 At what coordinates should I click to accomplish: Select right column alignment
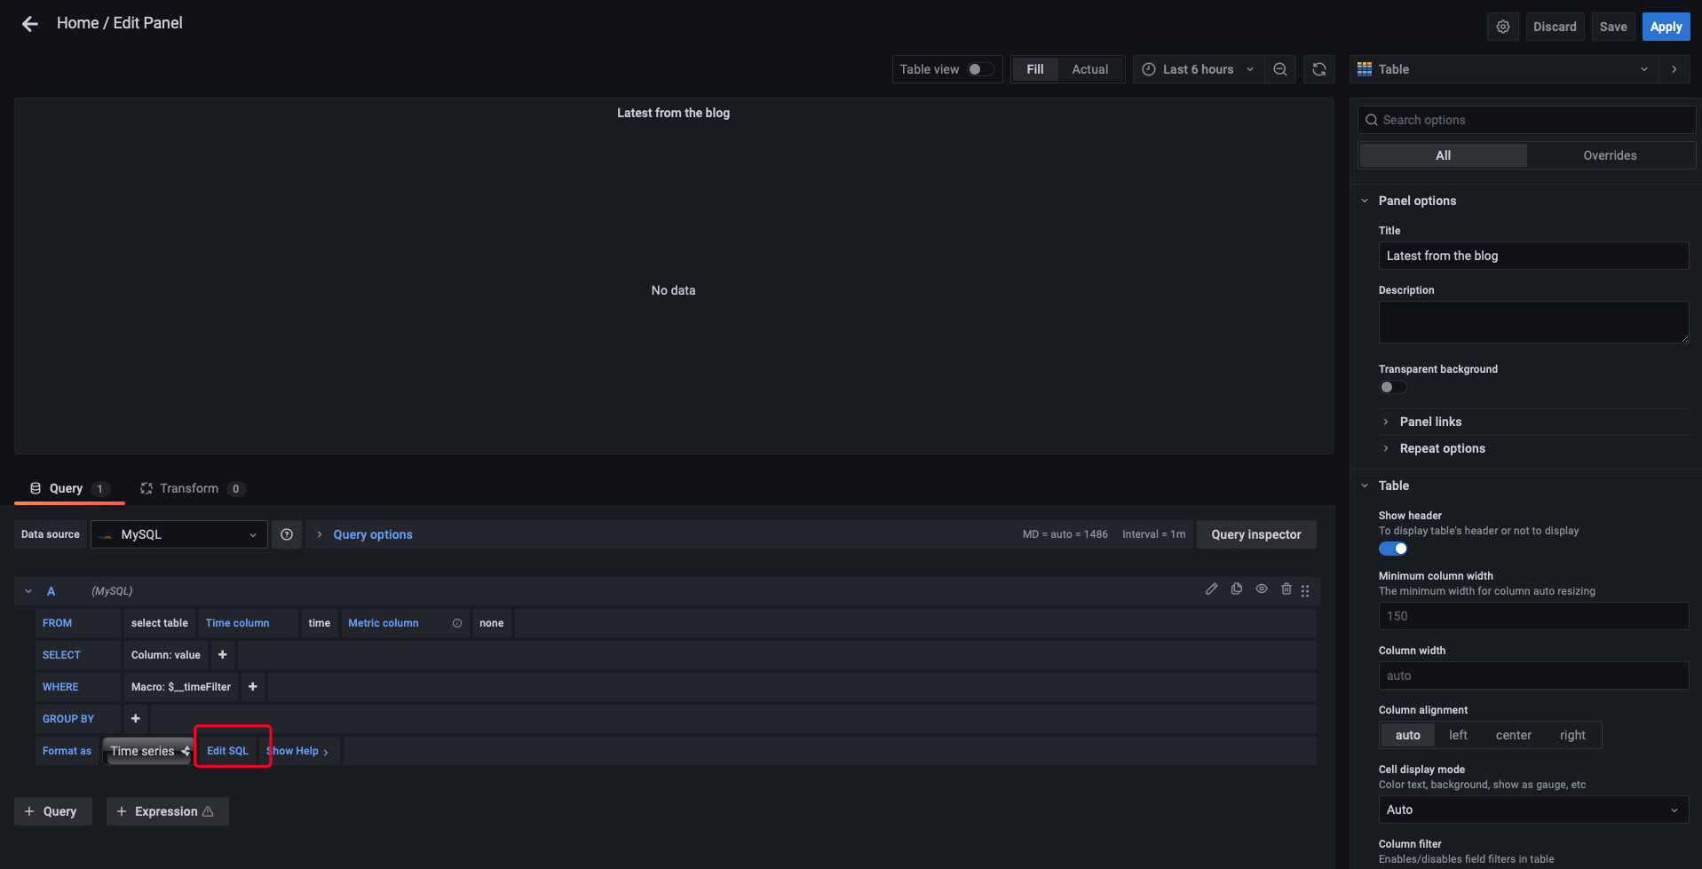point(1571,734)
